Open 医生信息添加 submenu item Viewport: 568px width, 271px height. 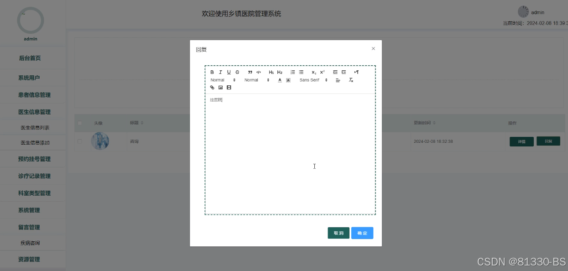click(x=35, y=143)
